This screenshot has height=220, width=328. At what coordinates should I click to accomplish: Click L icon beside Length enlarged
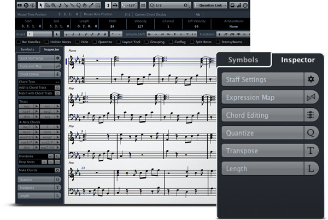311,169
